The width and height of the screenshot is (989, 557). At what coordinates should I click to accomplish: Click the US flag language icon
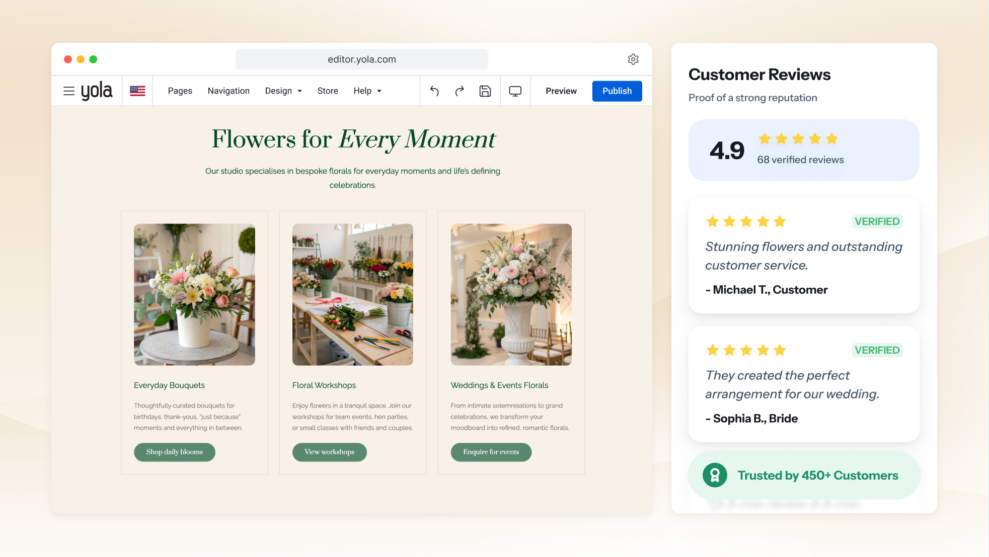137,91
